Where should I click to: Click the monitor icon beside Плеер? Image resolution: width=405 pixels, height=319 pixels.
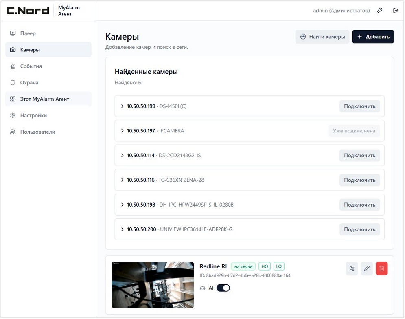[13, 33]
